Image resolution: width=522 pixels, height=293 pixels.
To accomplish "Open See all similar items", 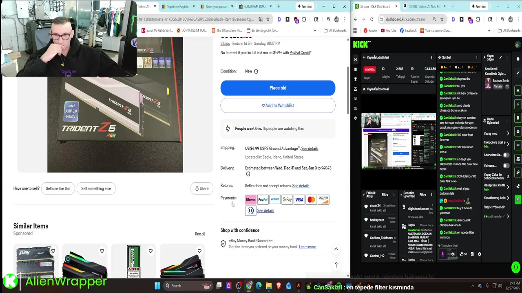I will pos(200,234).
